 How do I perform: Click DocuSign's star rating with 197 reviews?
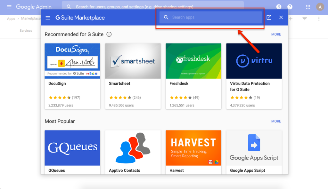click(64, 98)
